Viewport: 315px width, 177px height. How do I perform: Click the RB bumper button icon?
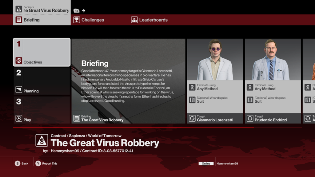tap(76, 11)
